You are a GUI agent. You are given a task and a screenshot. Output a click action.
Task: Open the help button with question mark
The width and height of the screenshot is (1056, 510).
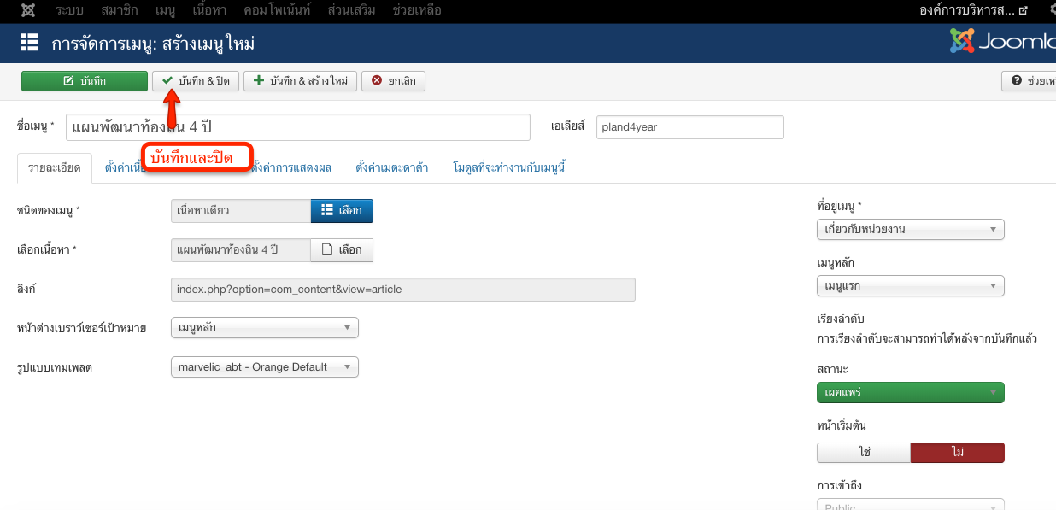pyautogui.click(x=1030, y=81)
